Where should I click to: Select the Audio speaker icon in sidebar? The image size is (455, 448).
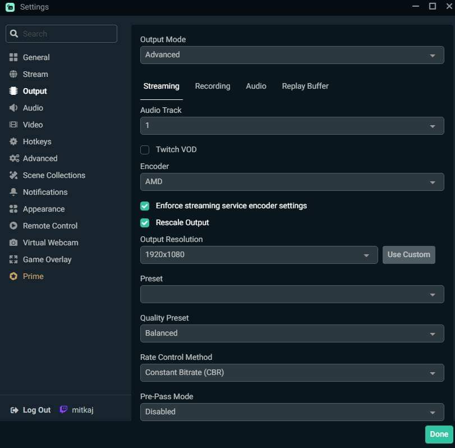[x=13, y=108]
